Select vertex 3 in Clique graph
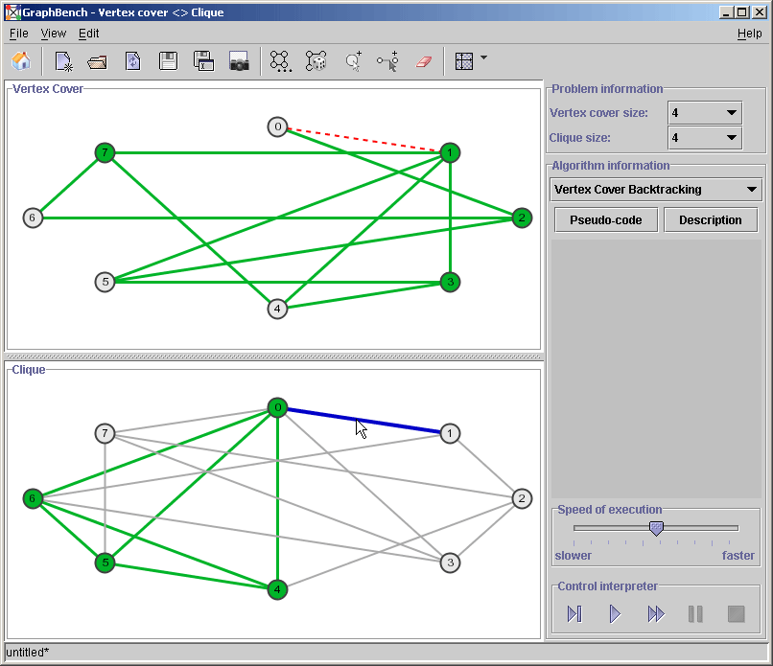This screenshot has width=773, height=666. pos(450,563)
